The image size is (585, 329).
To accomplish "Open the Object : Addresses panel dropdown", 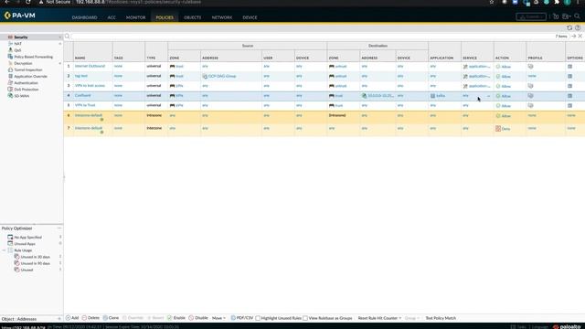I will click(x=59, y=319).
